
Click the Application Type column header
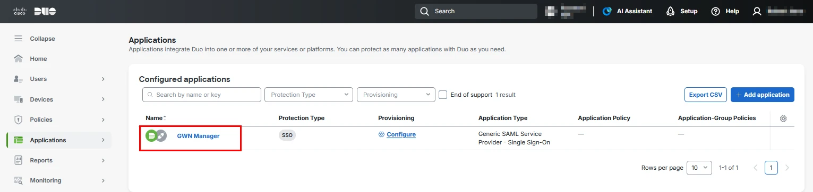[503, 118]
